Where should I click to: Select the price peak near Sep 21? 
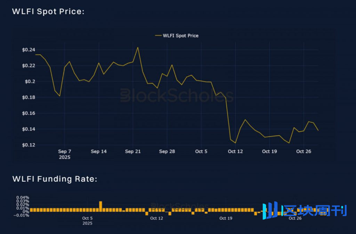click(138, 48)
